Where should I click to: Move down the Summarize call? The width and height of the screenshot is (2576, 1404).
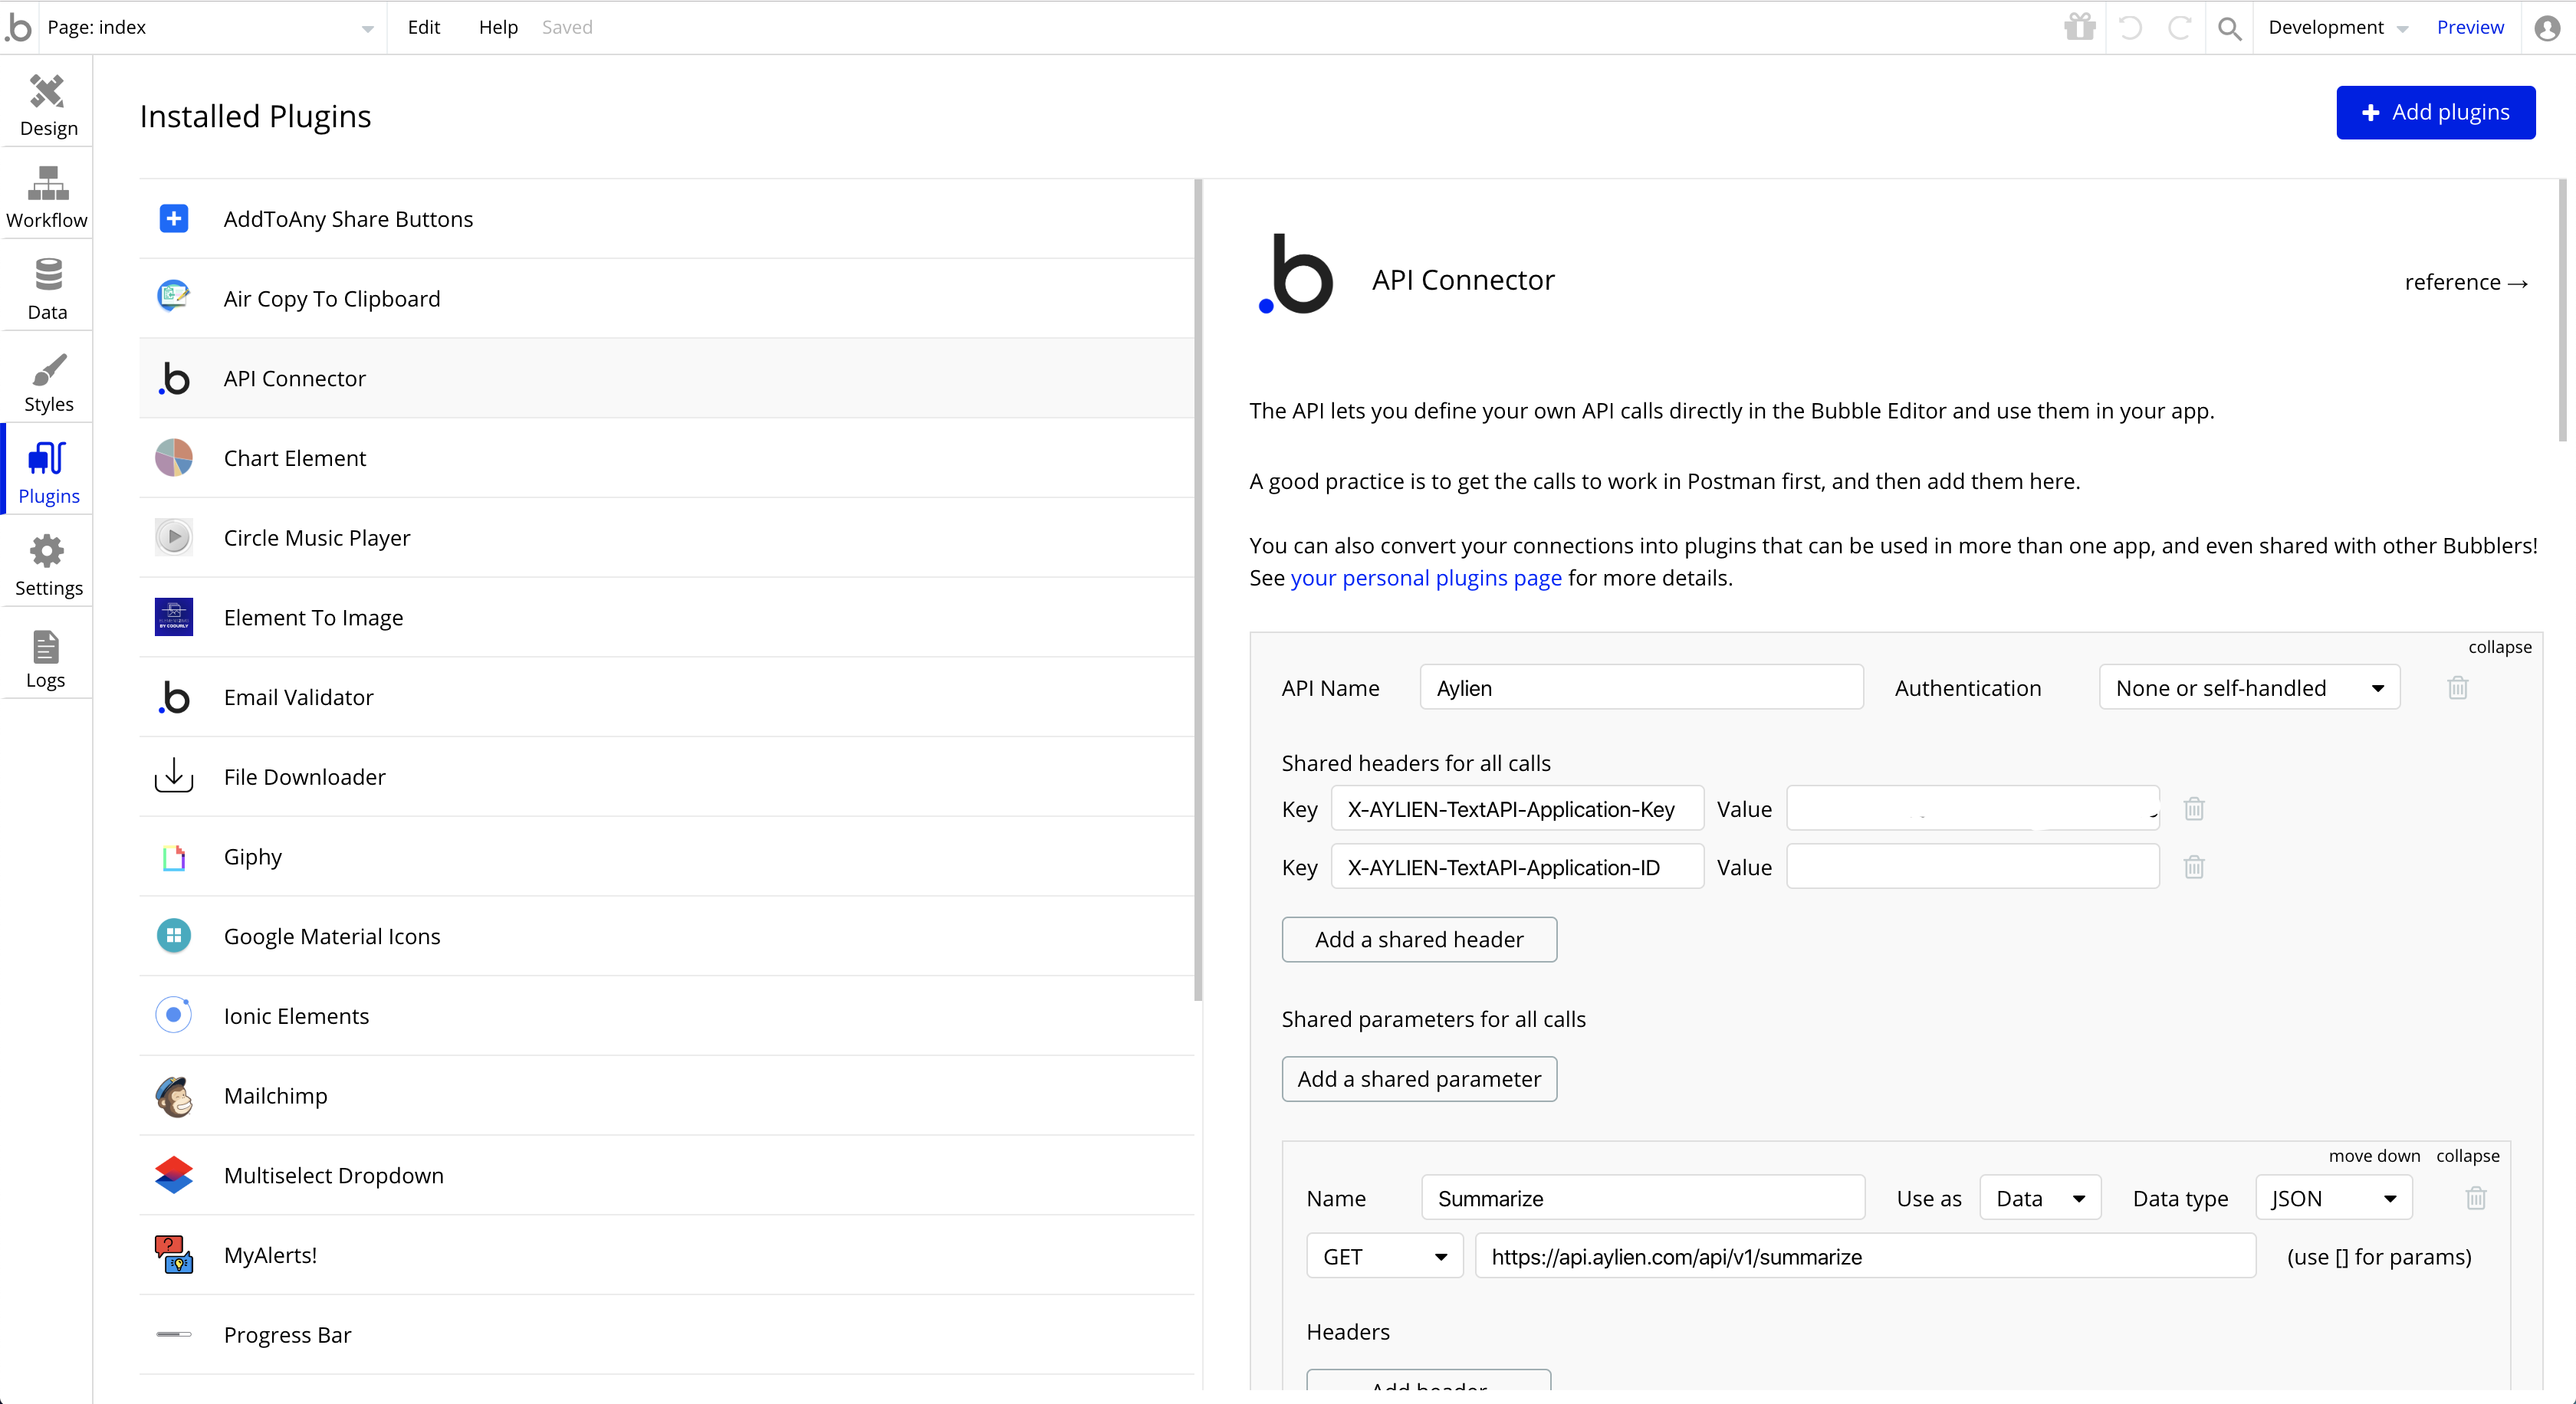click(2374, 1155)
